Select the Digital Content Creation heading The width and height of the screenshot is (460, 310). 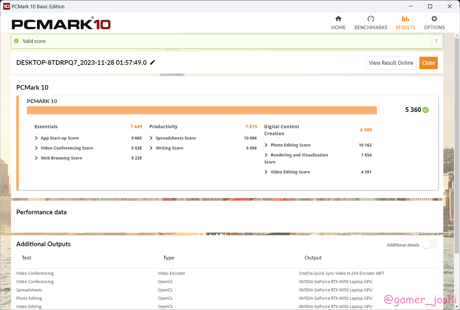(x=282, y=130)
